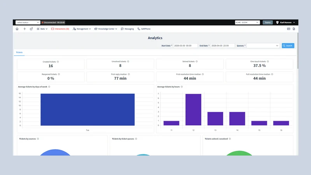Expand the Management menu
This screenshot has height=175, width=311.
(82, 29)
